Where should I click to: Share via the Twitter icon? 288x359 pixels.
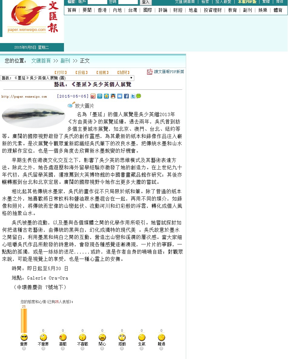[x=133, y=96]
